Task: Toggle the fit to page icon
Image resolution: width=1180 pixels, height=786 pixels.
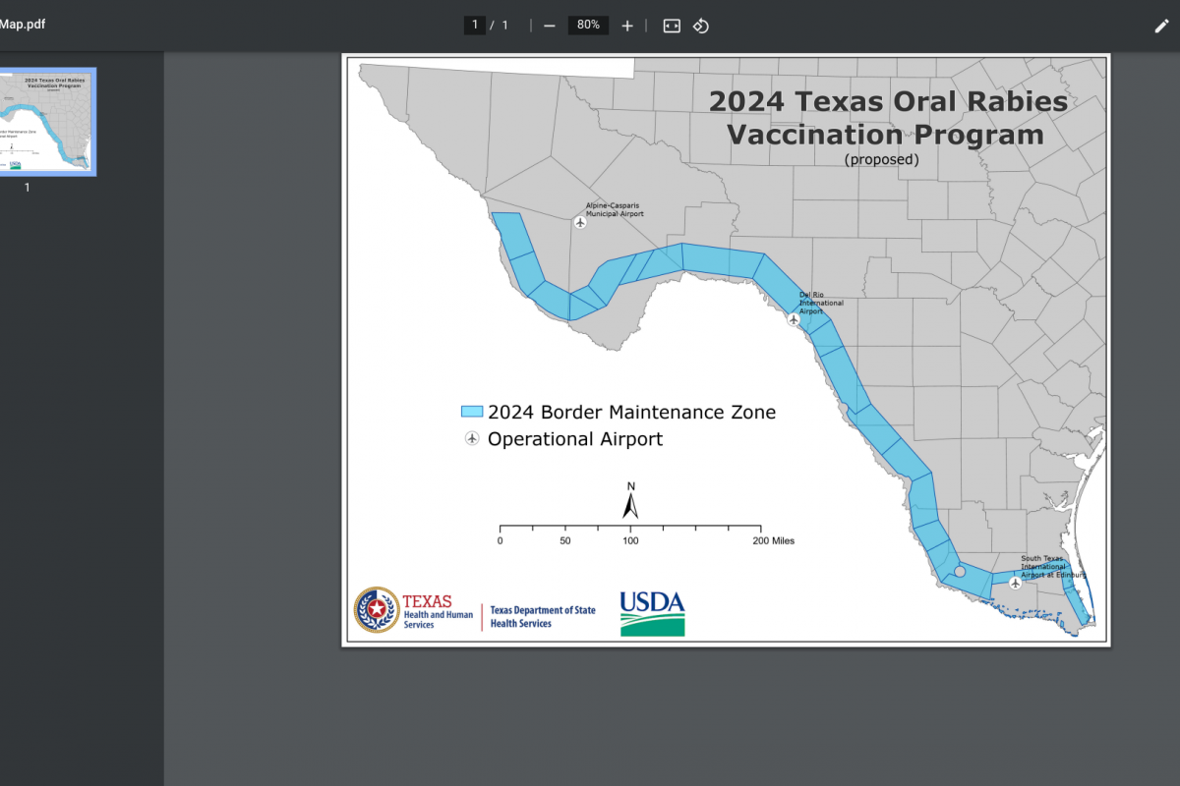Action: pos(672,26)
